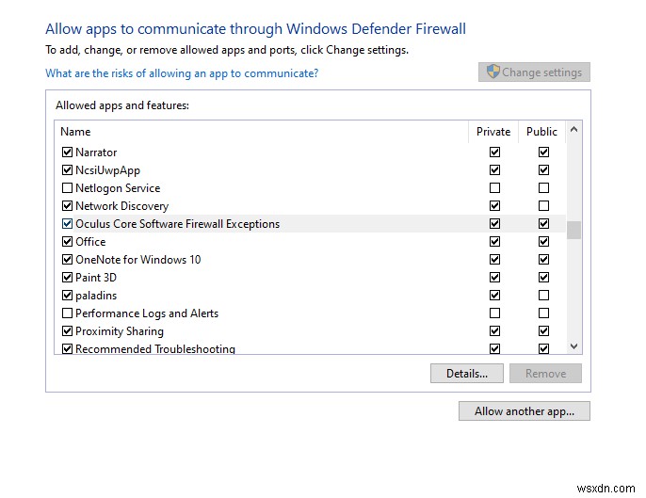Enable the Netlogon Service name checkbox
646x498 pixels.
(x=67, y=188)
